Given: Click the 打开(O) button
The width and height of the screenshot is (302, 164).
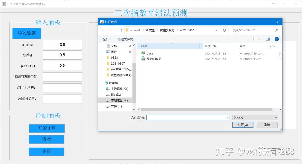Looking at the screenshot, I should 243,125.
